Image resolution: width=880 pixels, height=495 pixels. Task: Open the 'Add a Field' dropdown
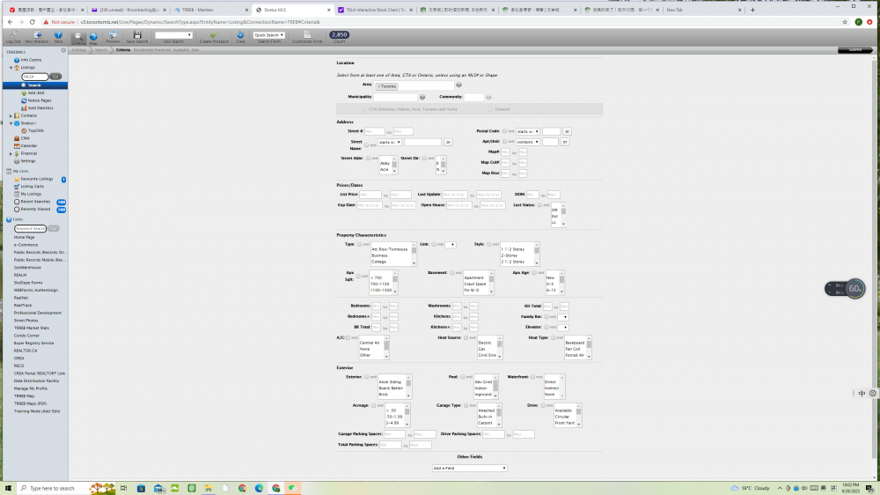click(x=469, y=468)
